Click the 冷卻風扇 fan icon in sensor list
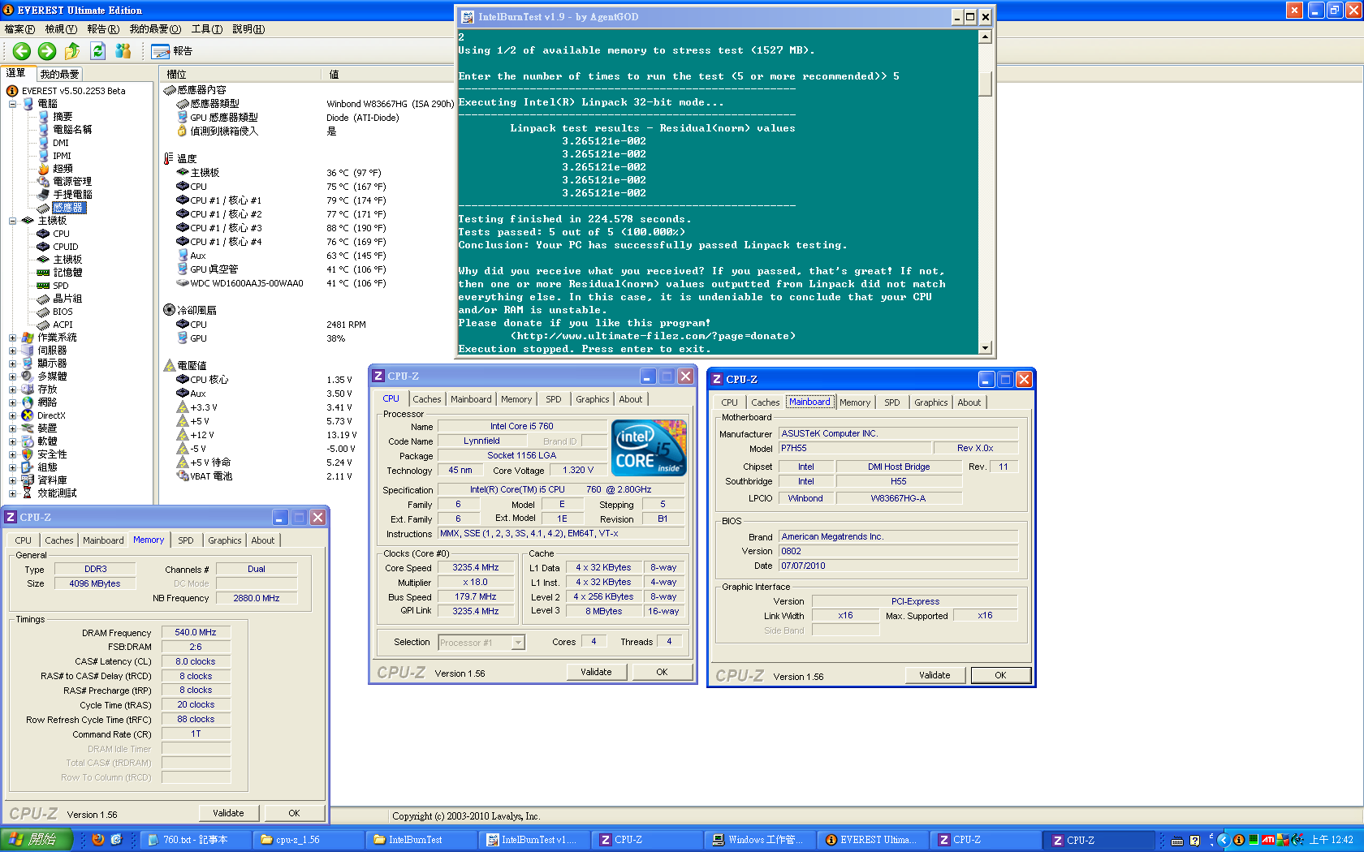Screen dimensions: 1364x852 [169, 310]
